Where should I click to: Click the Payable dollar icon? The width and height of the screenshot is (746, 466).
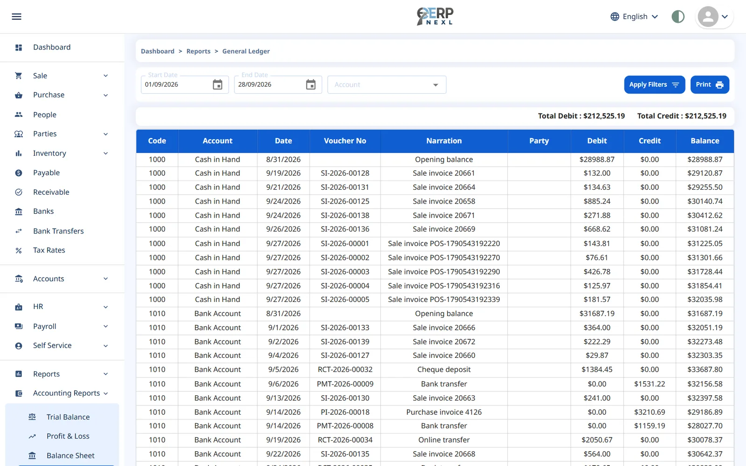coord(19,173)
